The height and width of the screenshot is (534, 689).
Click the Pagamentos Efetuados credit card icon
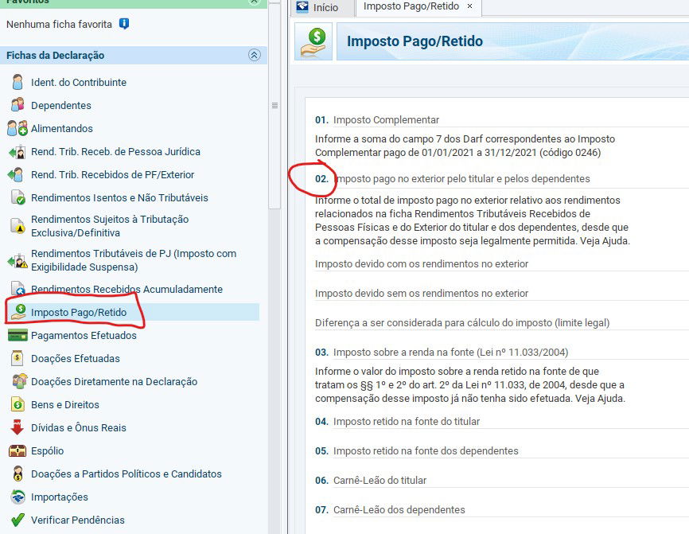point(18,335)
